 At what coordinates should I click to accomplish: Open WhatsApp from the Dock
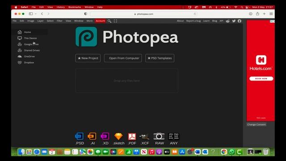231,152
